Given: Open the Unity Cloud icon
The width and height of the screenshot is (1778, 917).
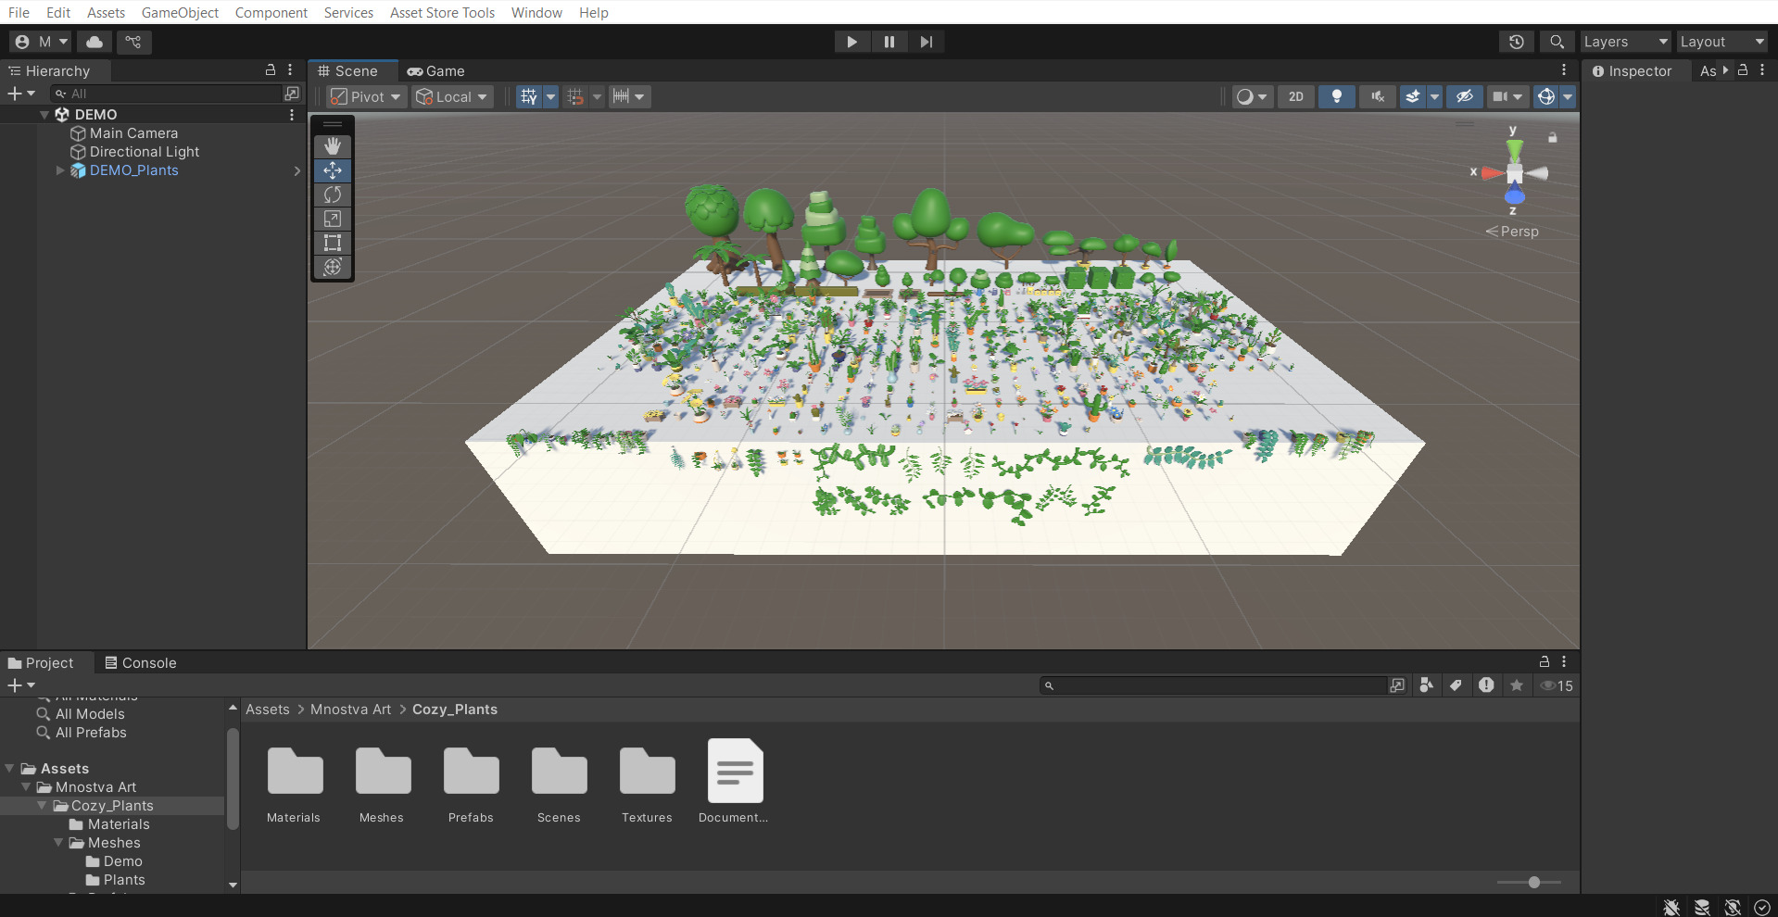Looking at the screenshot, I should [x=95, y=42].
